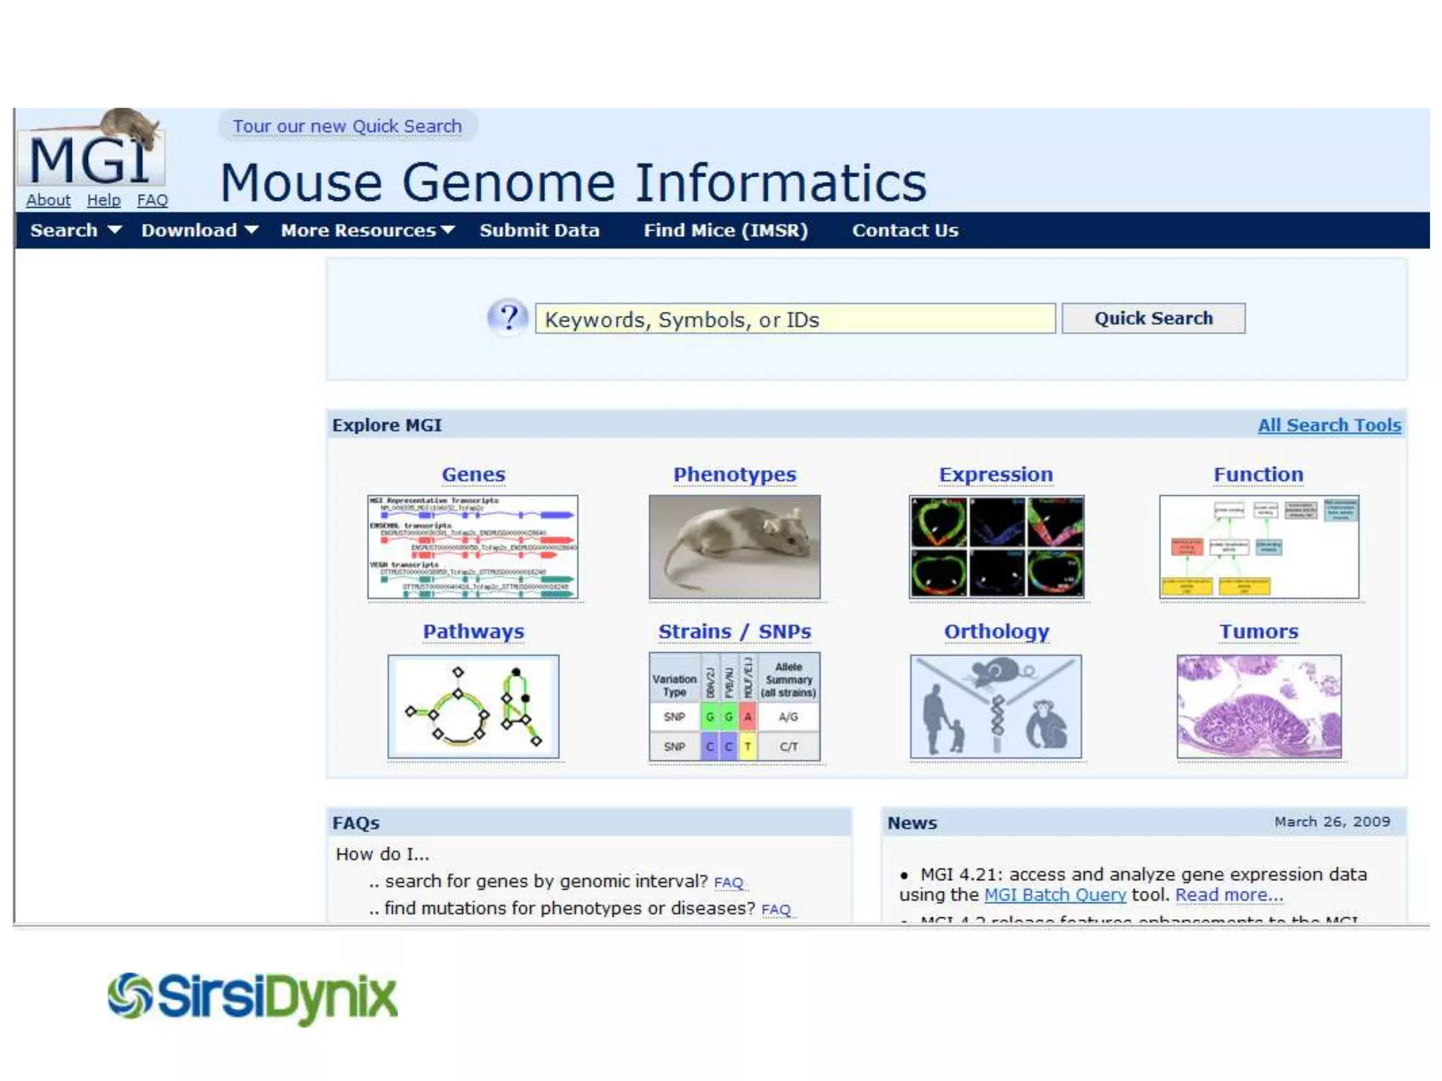
Task: Follow the MGI Batch Query link
Action: (1055, 894)
